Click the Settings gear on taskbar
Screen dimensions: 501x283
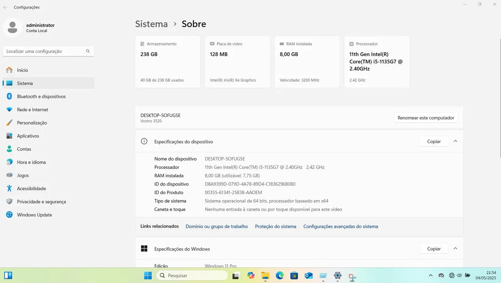(337, 276)
